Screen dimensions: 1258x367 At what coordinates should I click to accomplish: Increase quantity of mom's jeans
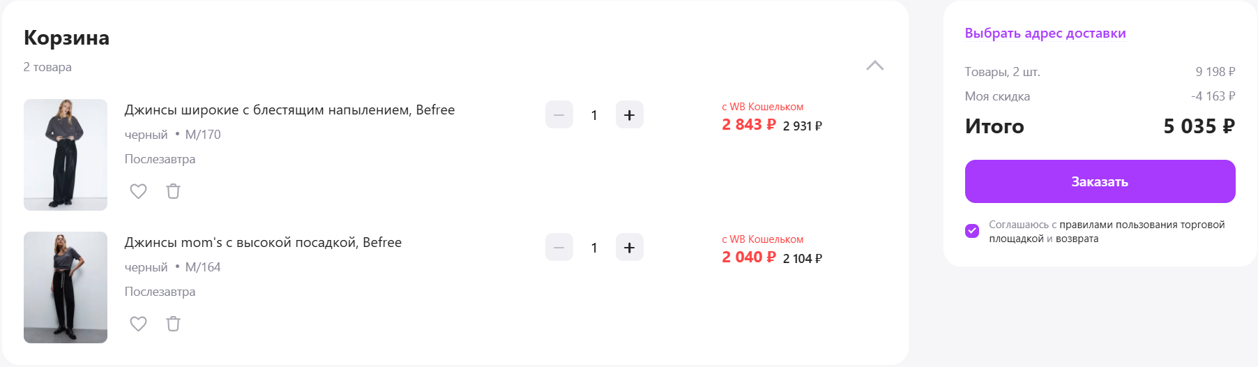click(629, 248)
